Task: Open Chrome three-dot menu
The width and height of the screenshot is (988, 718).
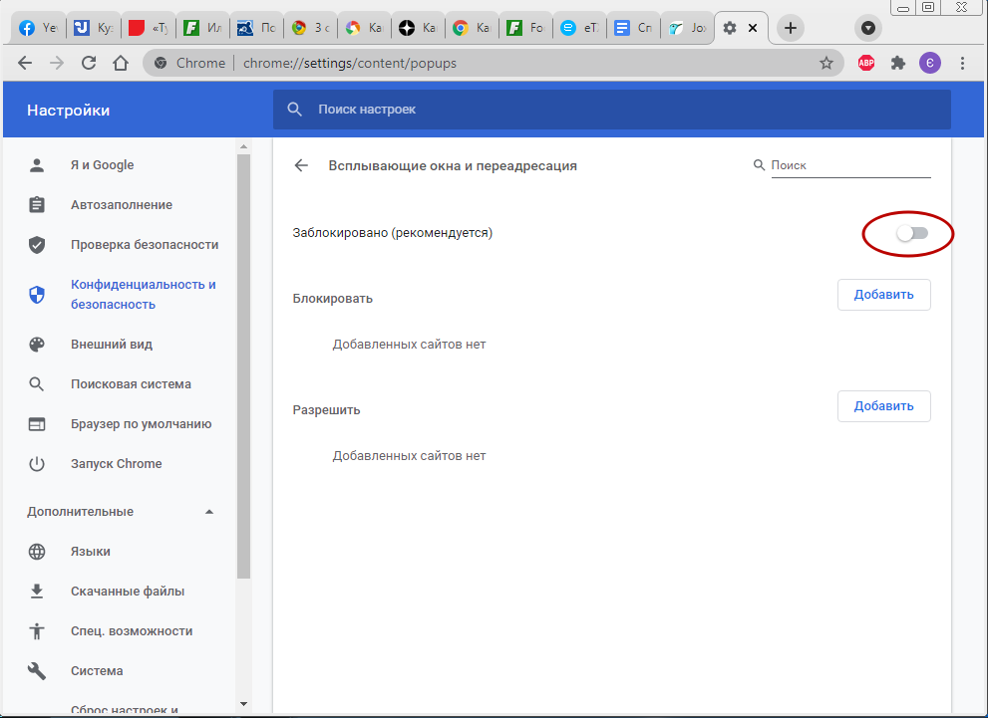Action: tap(962, 63)
